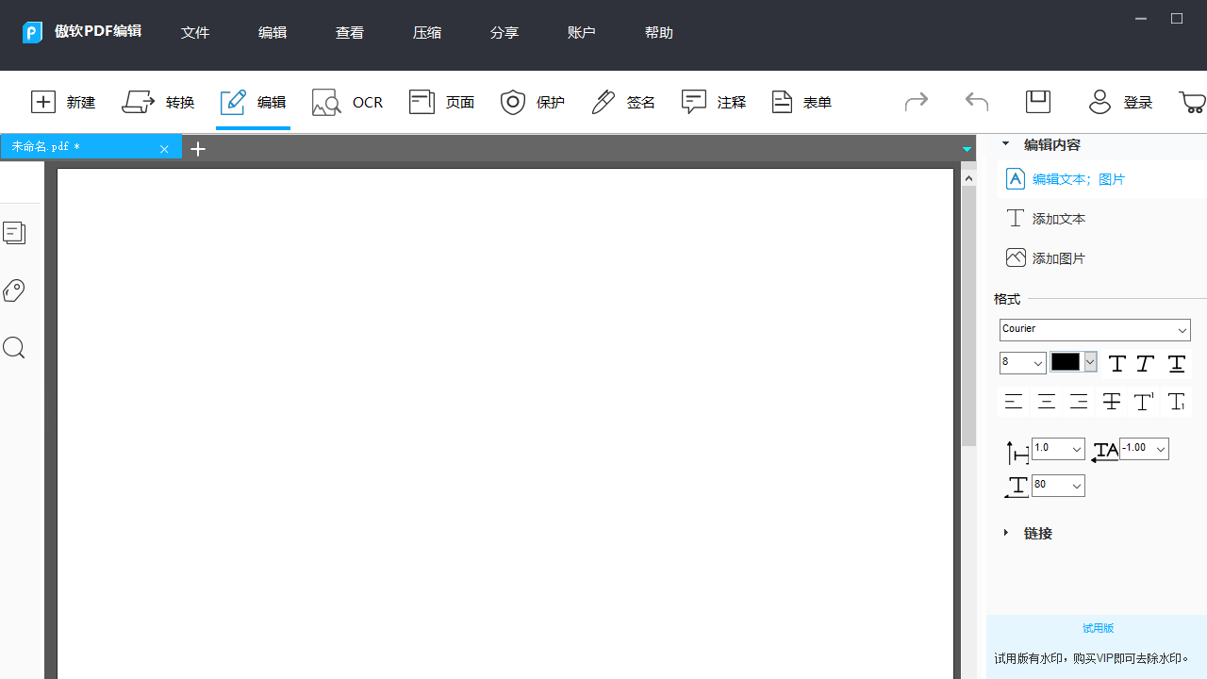Expand the 链接 (Link) section
Viewport: 1207px width, 679px height.
(x=1036, y=533)
